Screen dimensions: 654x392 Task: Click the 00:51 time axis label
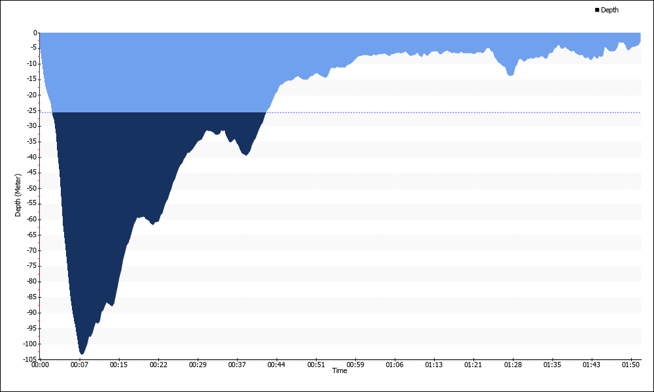[316, 365]
